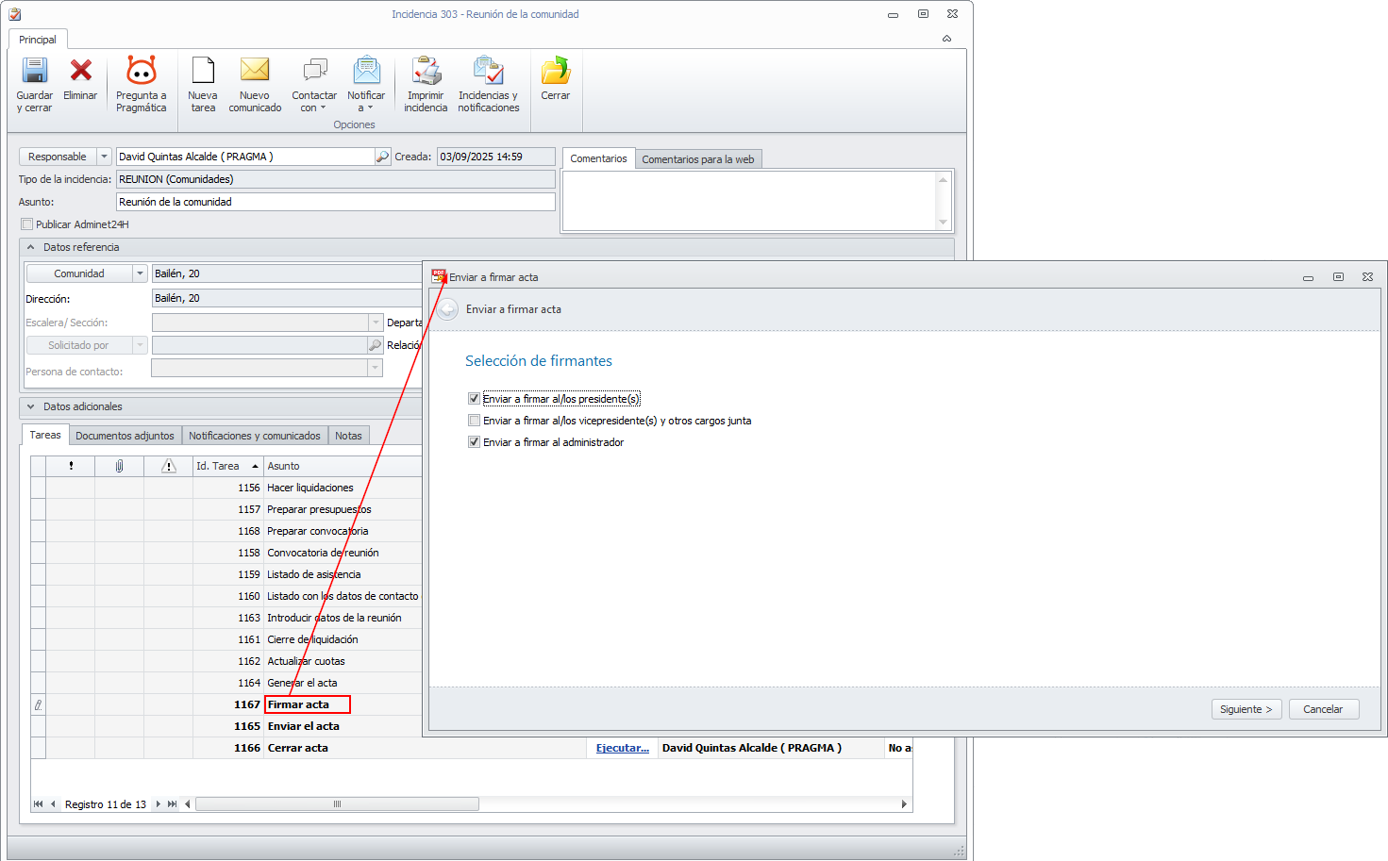The width and height of the screenshot is (1388, 861).
Task: Go to next record in the task navigator
Action: tap(159, 804)
